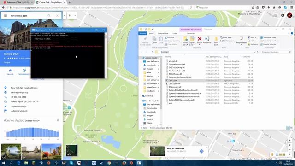The width and height of the screenshot is (295, 166).
Task: Clear the Maps search with X icon
Action: coord(57,15)
